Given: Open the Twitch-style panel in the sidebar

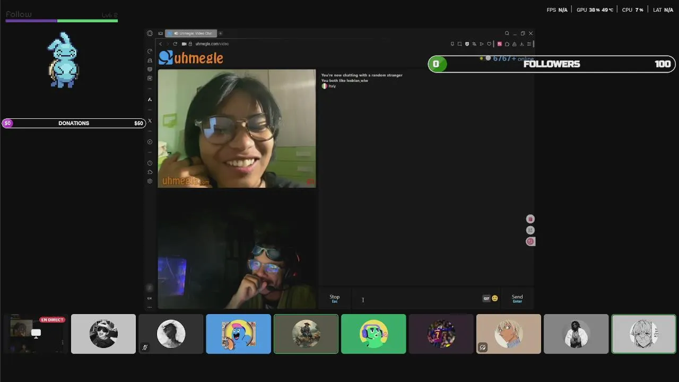Looking at the screenshot, I should [x=150, y=69].
